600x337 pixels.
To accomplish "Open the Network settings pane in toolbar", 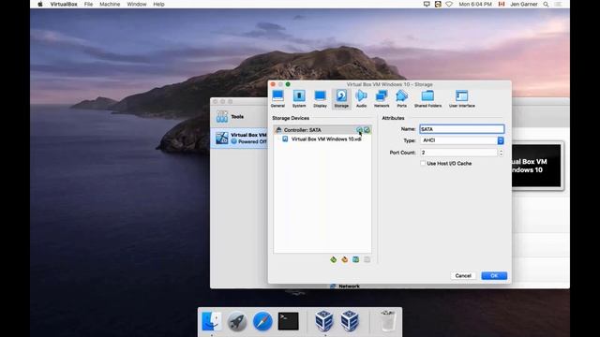I will coord(382,98).
